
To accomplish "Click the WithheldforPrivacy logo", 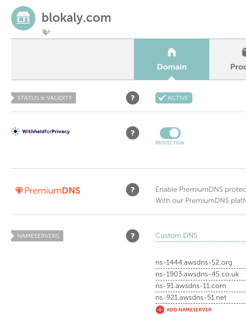I will point(40,131).
